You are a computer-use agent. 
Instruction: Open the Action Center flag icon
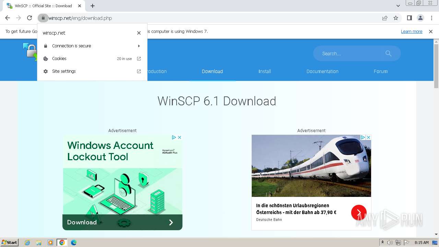406,243
